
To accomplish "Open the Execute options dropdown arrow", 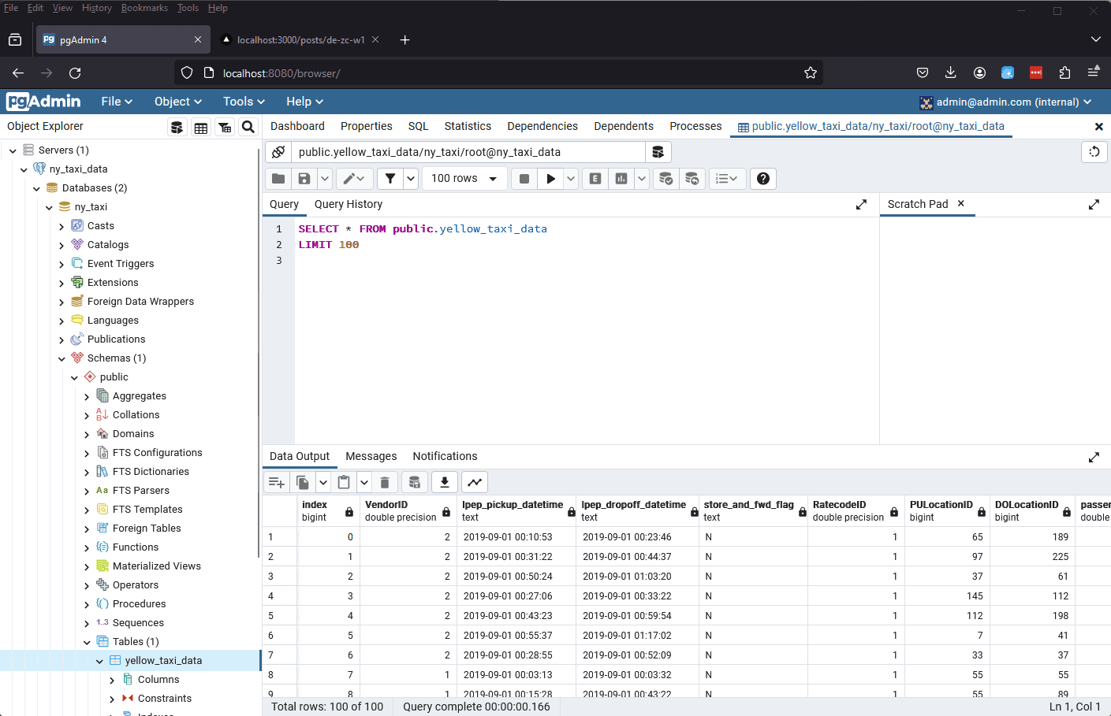I will pyautogui.click(x=571, y=179).
